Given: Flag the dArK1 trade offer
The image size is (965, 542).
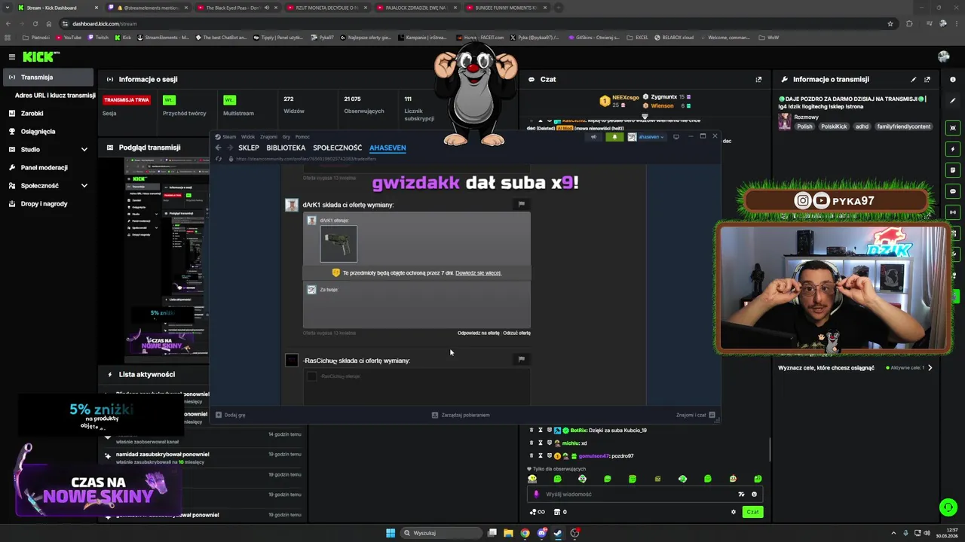Looking at the screenshot, I should tap(521, 204).
